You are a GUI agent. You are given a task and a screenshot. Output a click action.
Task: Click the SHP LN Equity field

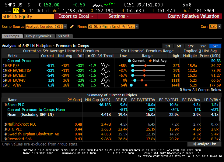click(28, 17)
